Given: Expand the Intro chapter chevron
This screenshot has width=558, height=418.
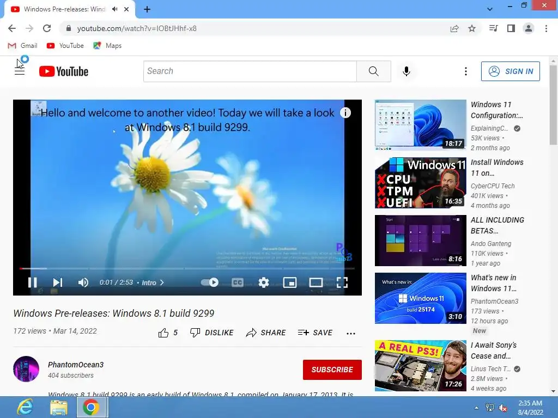Looking at the screenshot, I should coord(162,282).
